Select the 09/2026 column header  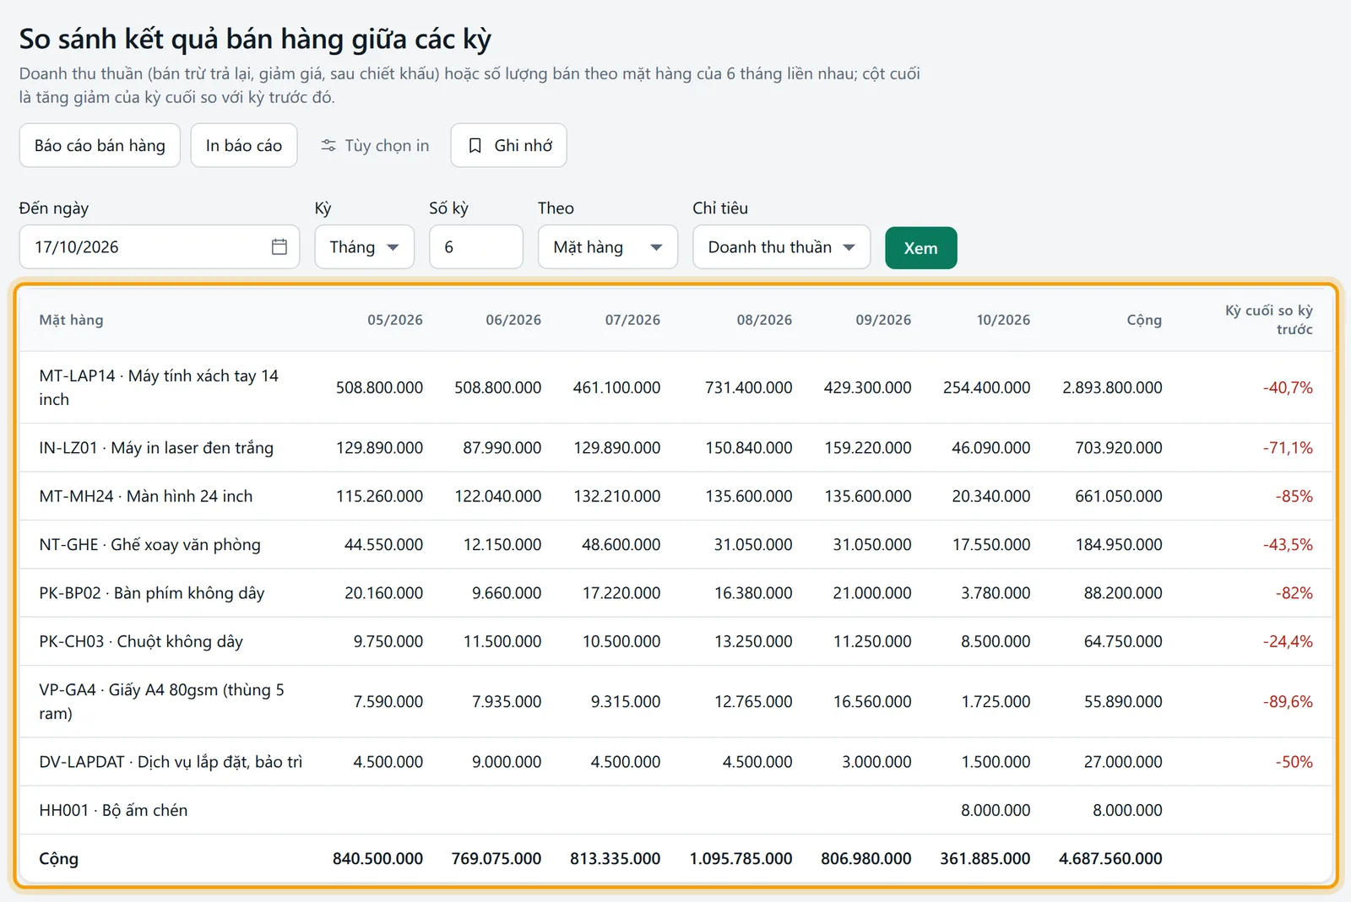pyautogui.click(x=883, y=320)
